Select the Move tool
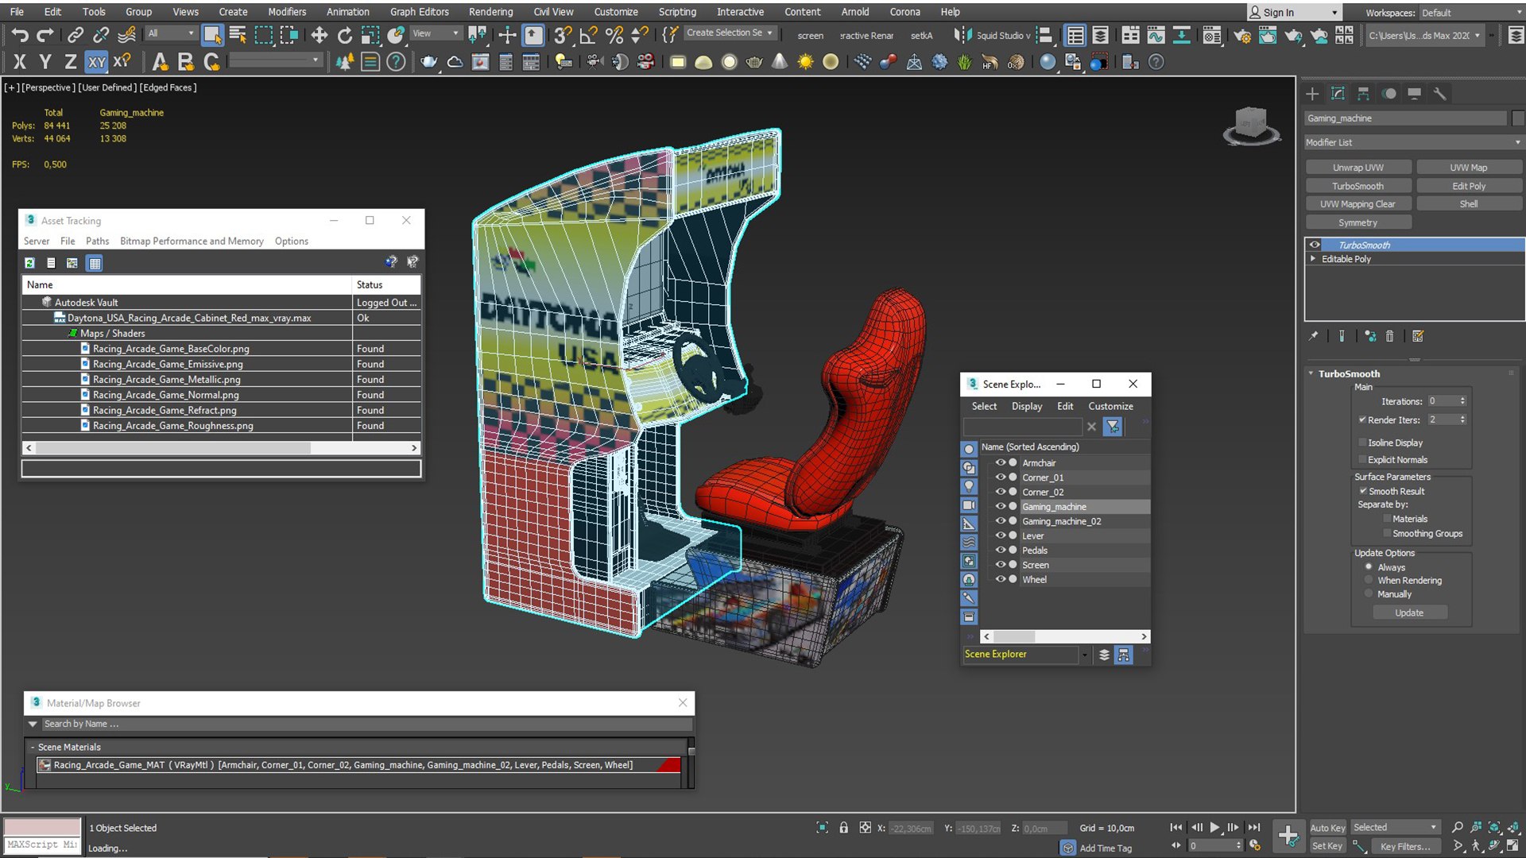The height and width of the screenshot is (858, 1526). click(319, 35)
